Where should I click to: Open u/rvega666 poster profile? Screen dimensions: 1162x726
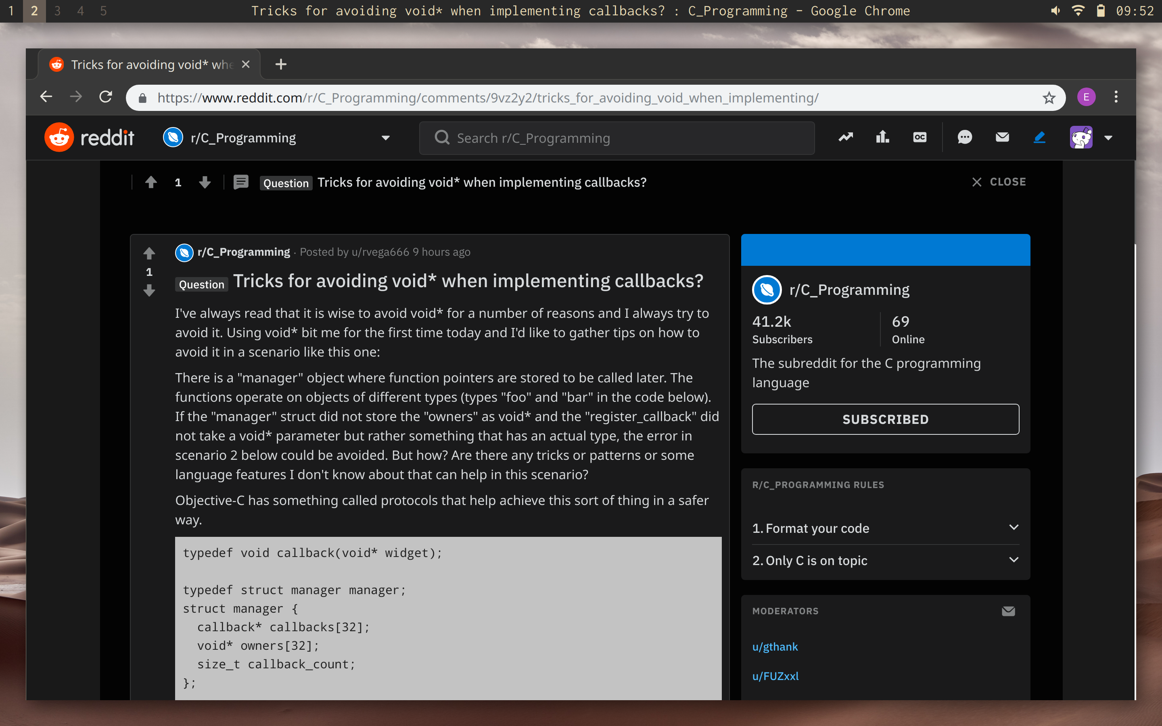click(380, 252)
